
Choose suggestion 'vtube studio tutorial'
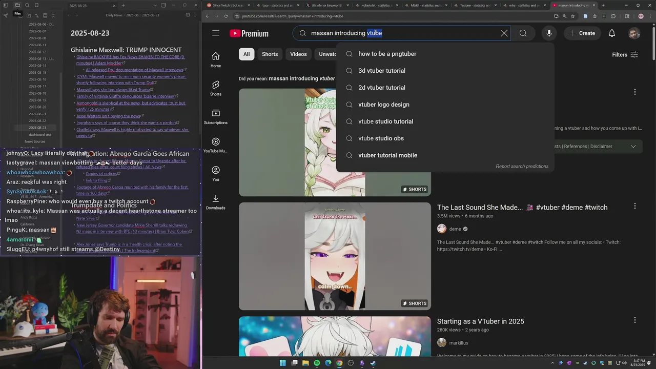pyautogui.click(x=445, y=121)
